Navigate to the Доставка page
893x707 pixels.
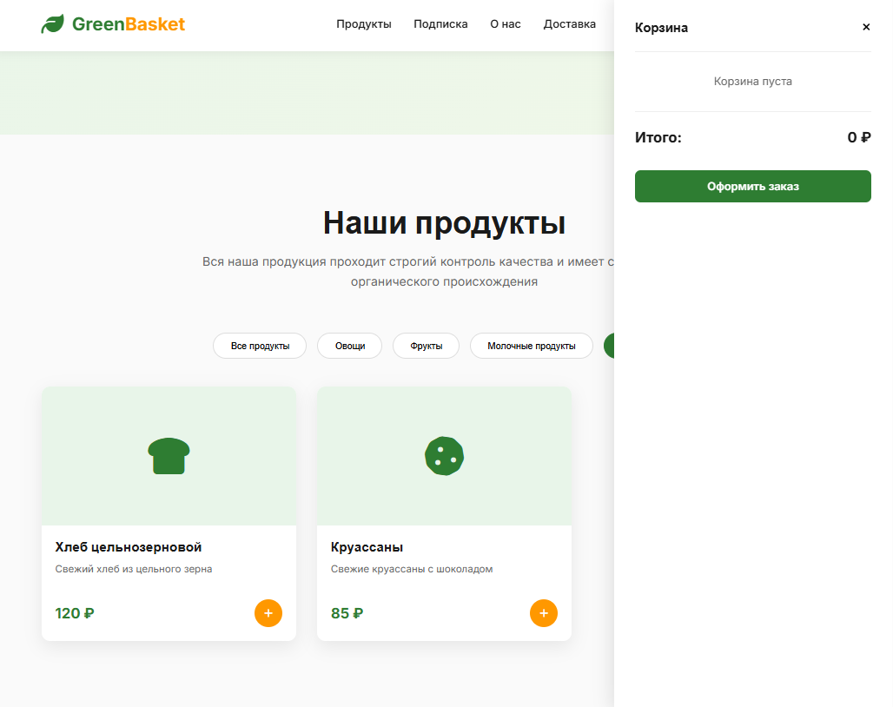pos(569,24)
